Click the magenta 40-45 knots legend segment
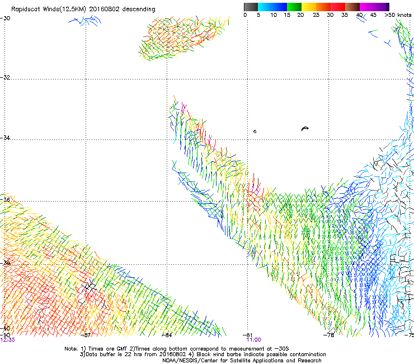This screenshot has height=364, width=414. click(367, 7)
